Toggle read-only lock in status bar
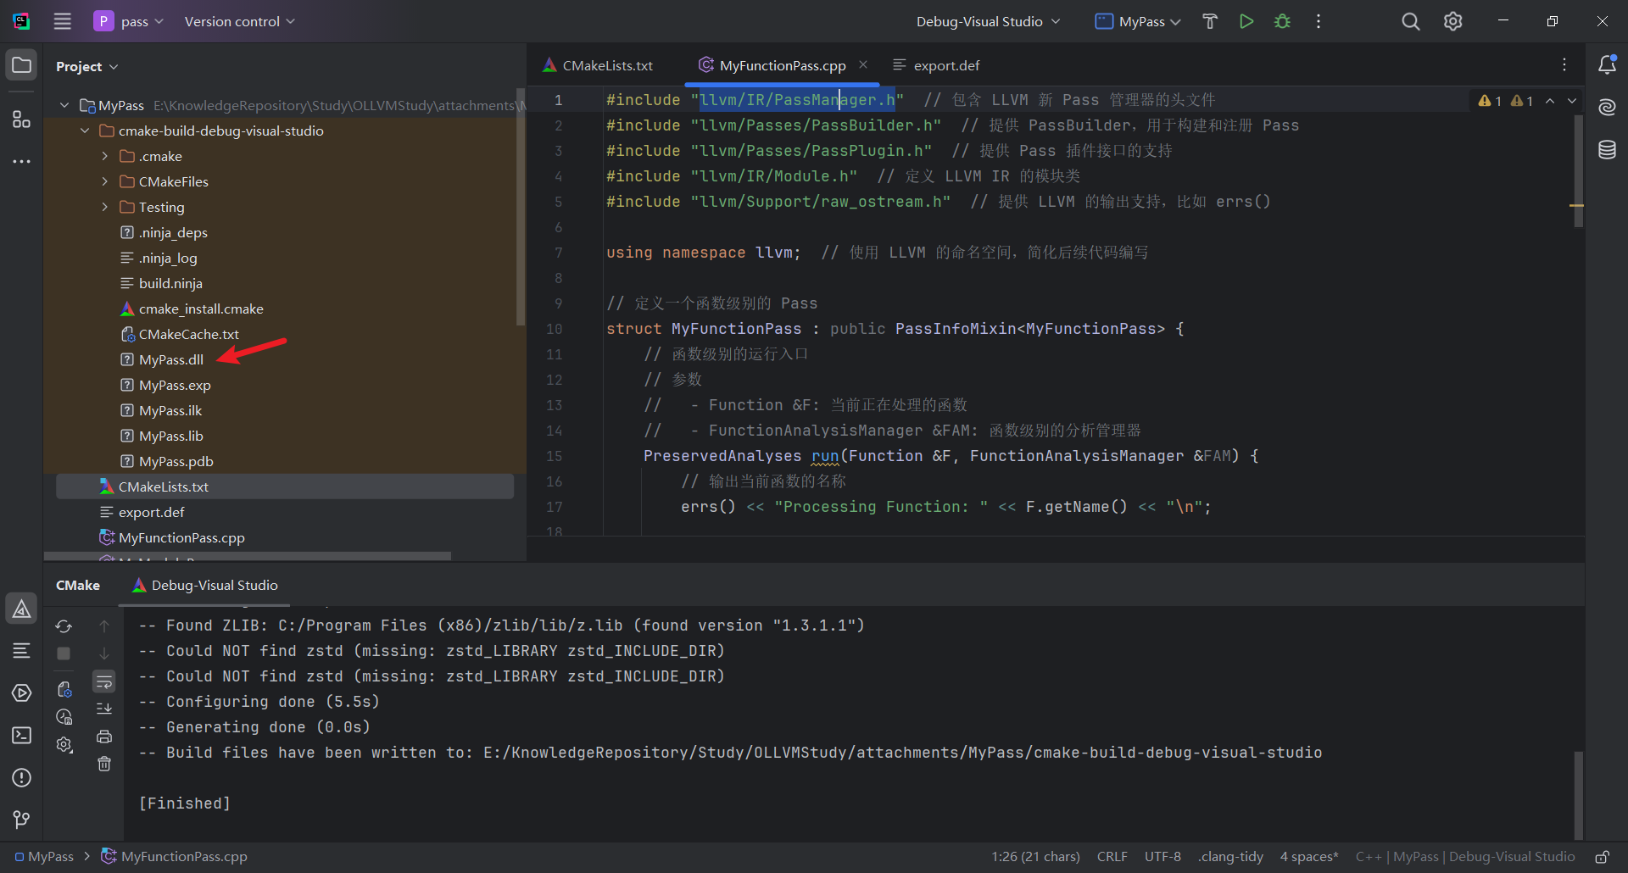 click(1602, 857)
